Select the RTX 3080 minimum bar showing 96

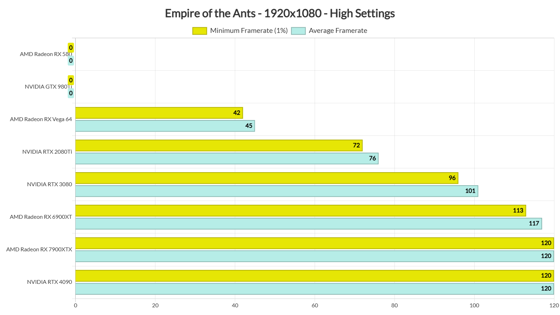click(267, 178)
